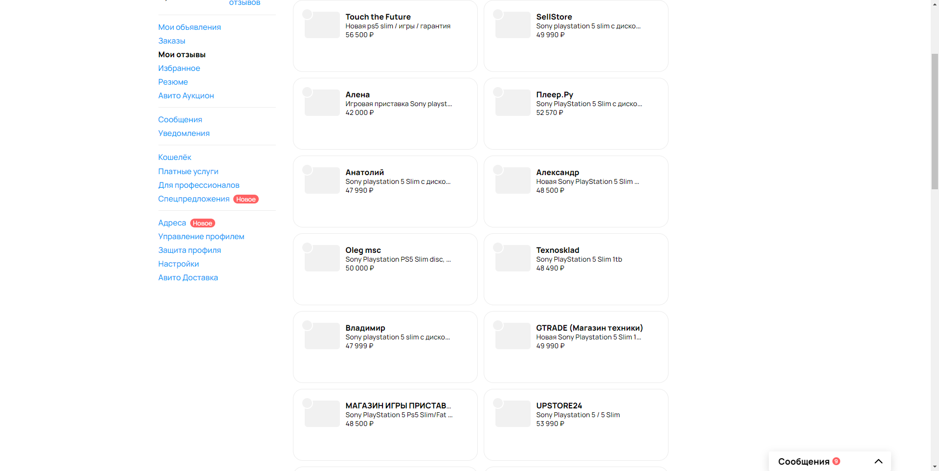The height and width of the screenshot is (471, 939).
Task: Open Александр listing thumbnail
Action: click(x=513, y=180)
